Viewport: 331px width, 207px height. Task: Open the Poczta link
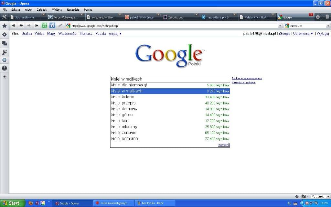[x=101, y=33]
